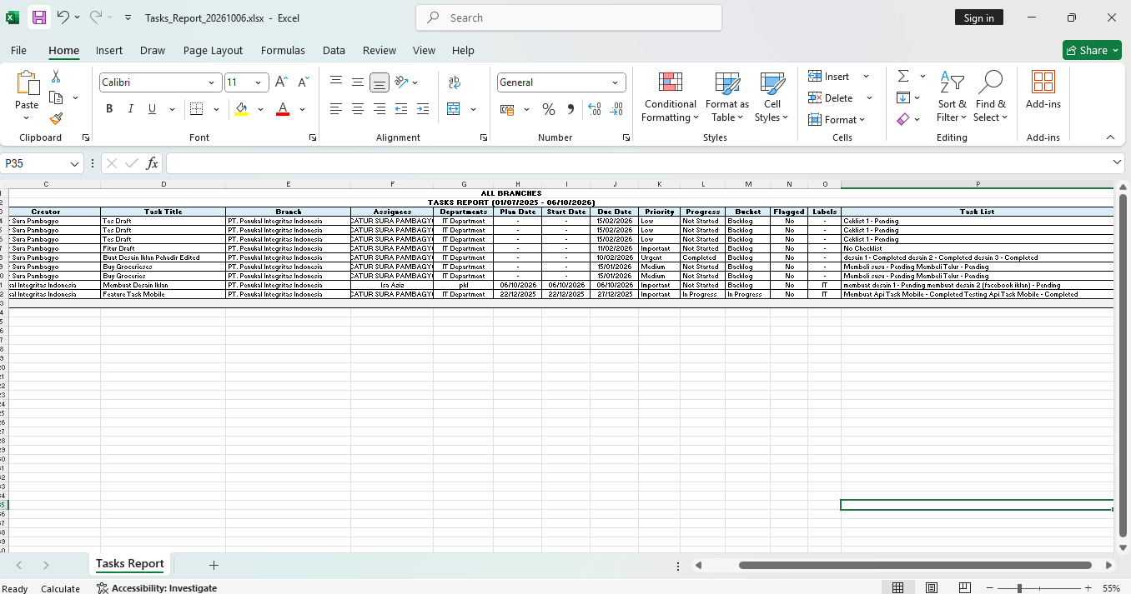Click the Font Color red A swatch
The image size is (1131, 594).
283,109
